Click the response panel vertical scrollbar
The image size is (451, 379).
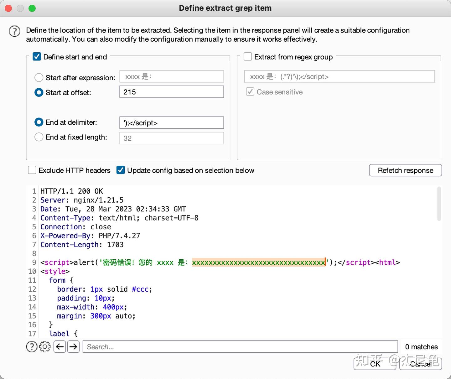click(439, 204)
